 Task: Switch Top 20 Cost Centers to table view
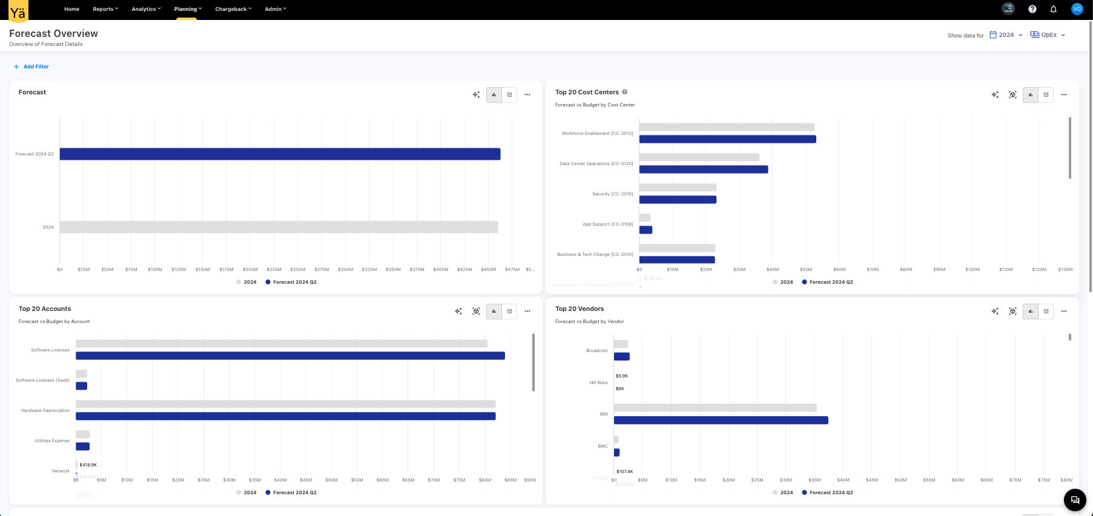[1046, 95]
